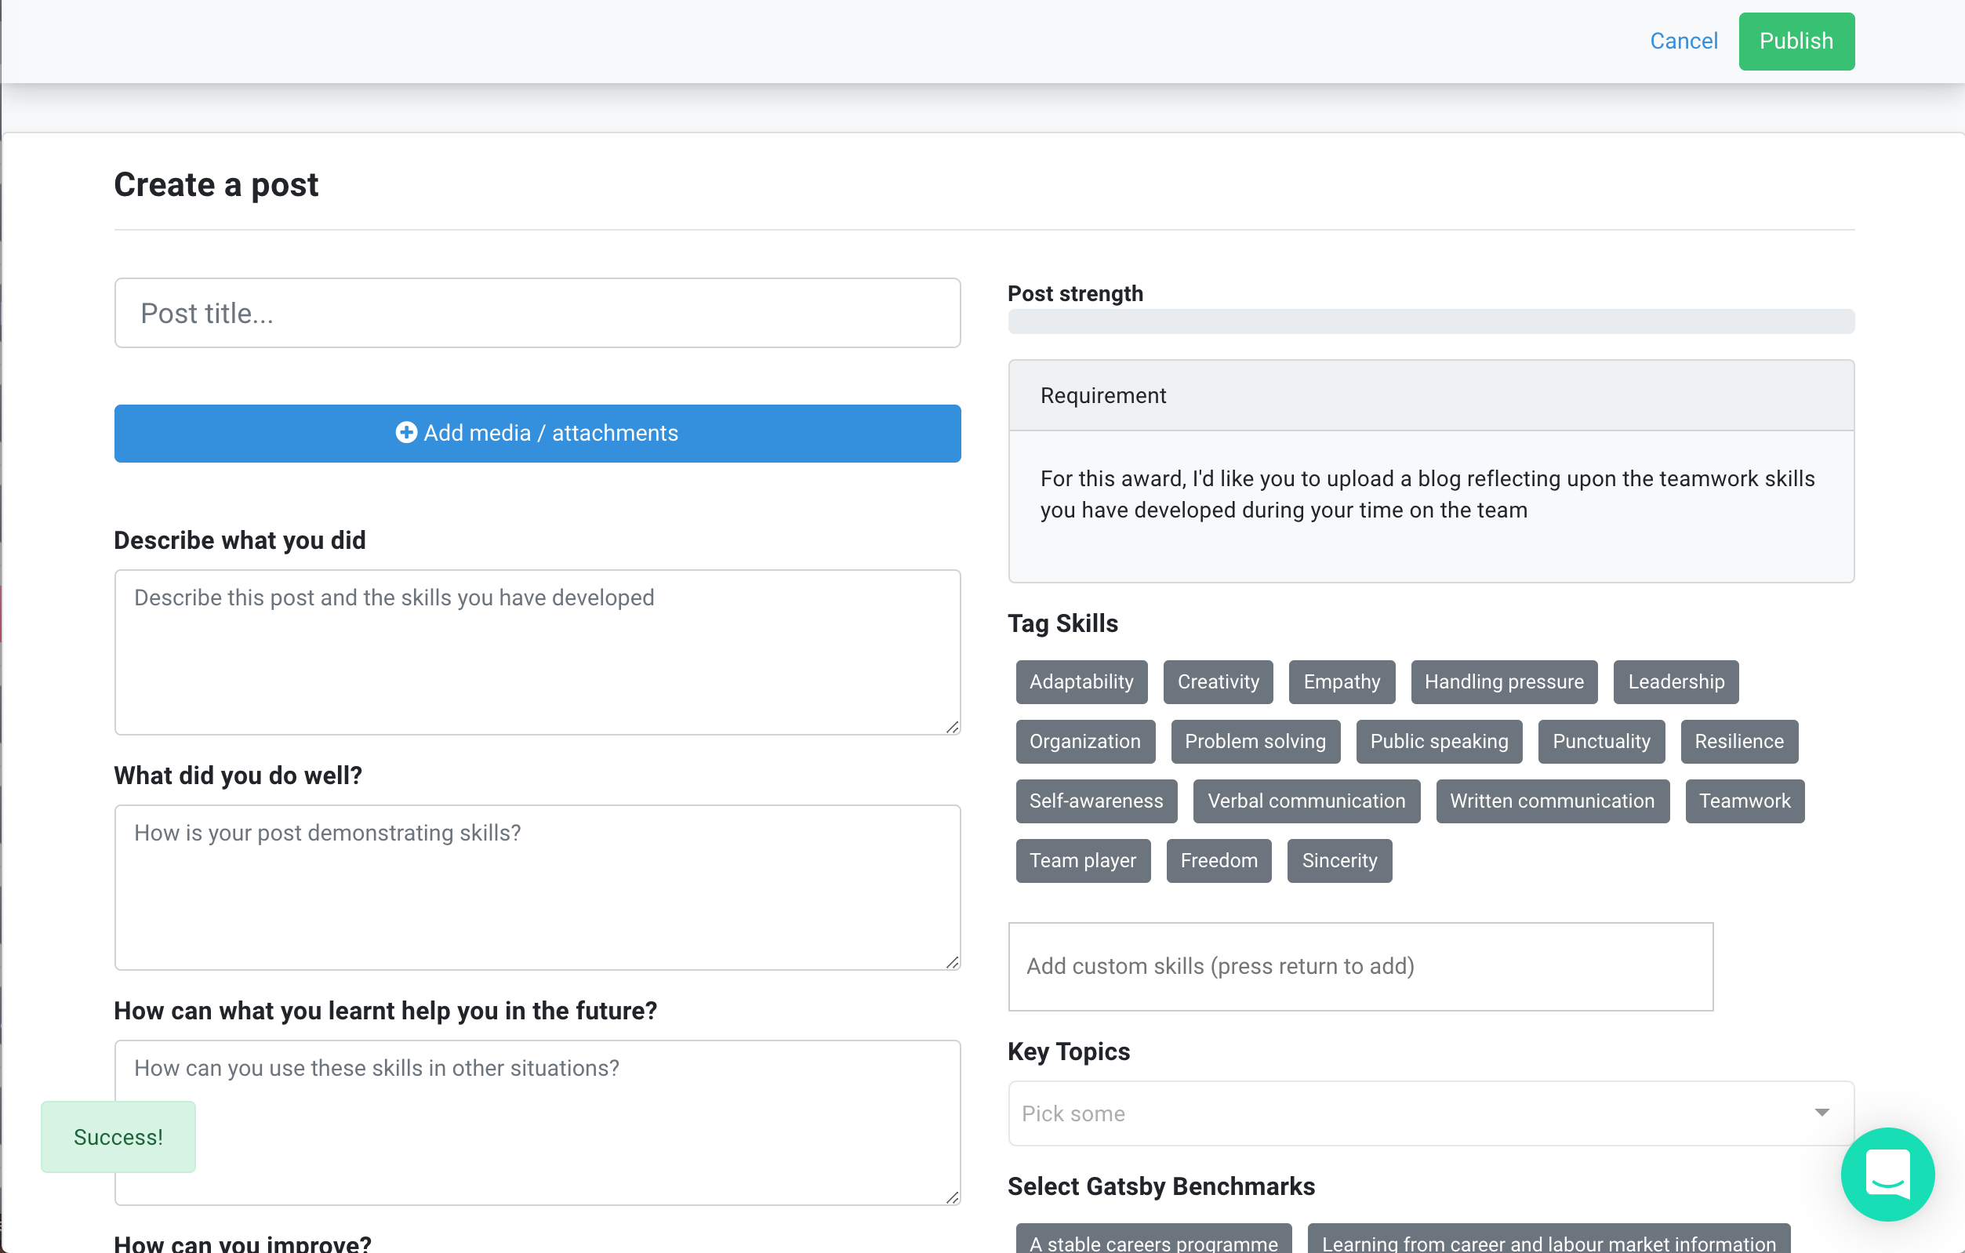Select Learning from career and labour market benchmark
The image size is (1965, 1253).
1549,1239
